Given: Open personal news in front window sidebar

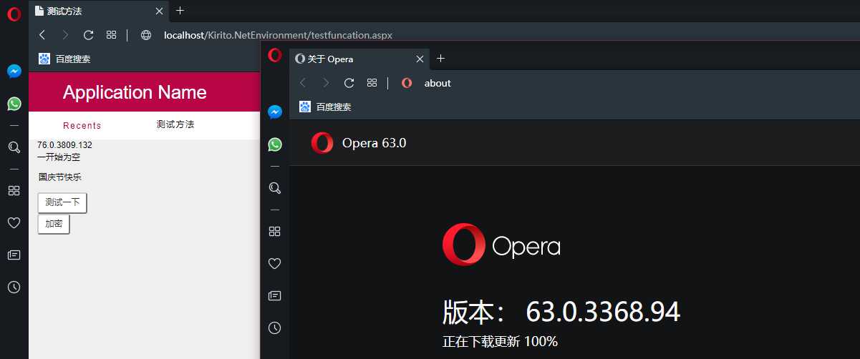Looking at the screenshot, I should point(274,295).
